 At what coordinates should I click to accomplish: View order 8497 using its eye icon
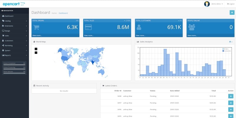coord(230,103)
